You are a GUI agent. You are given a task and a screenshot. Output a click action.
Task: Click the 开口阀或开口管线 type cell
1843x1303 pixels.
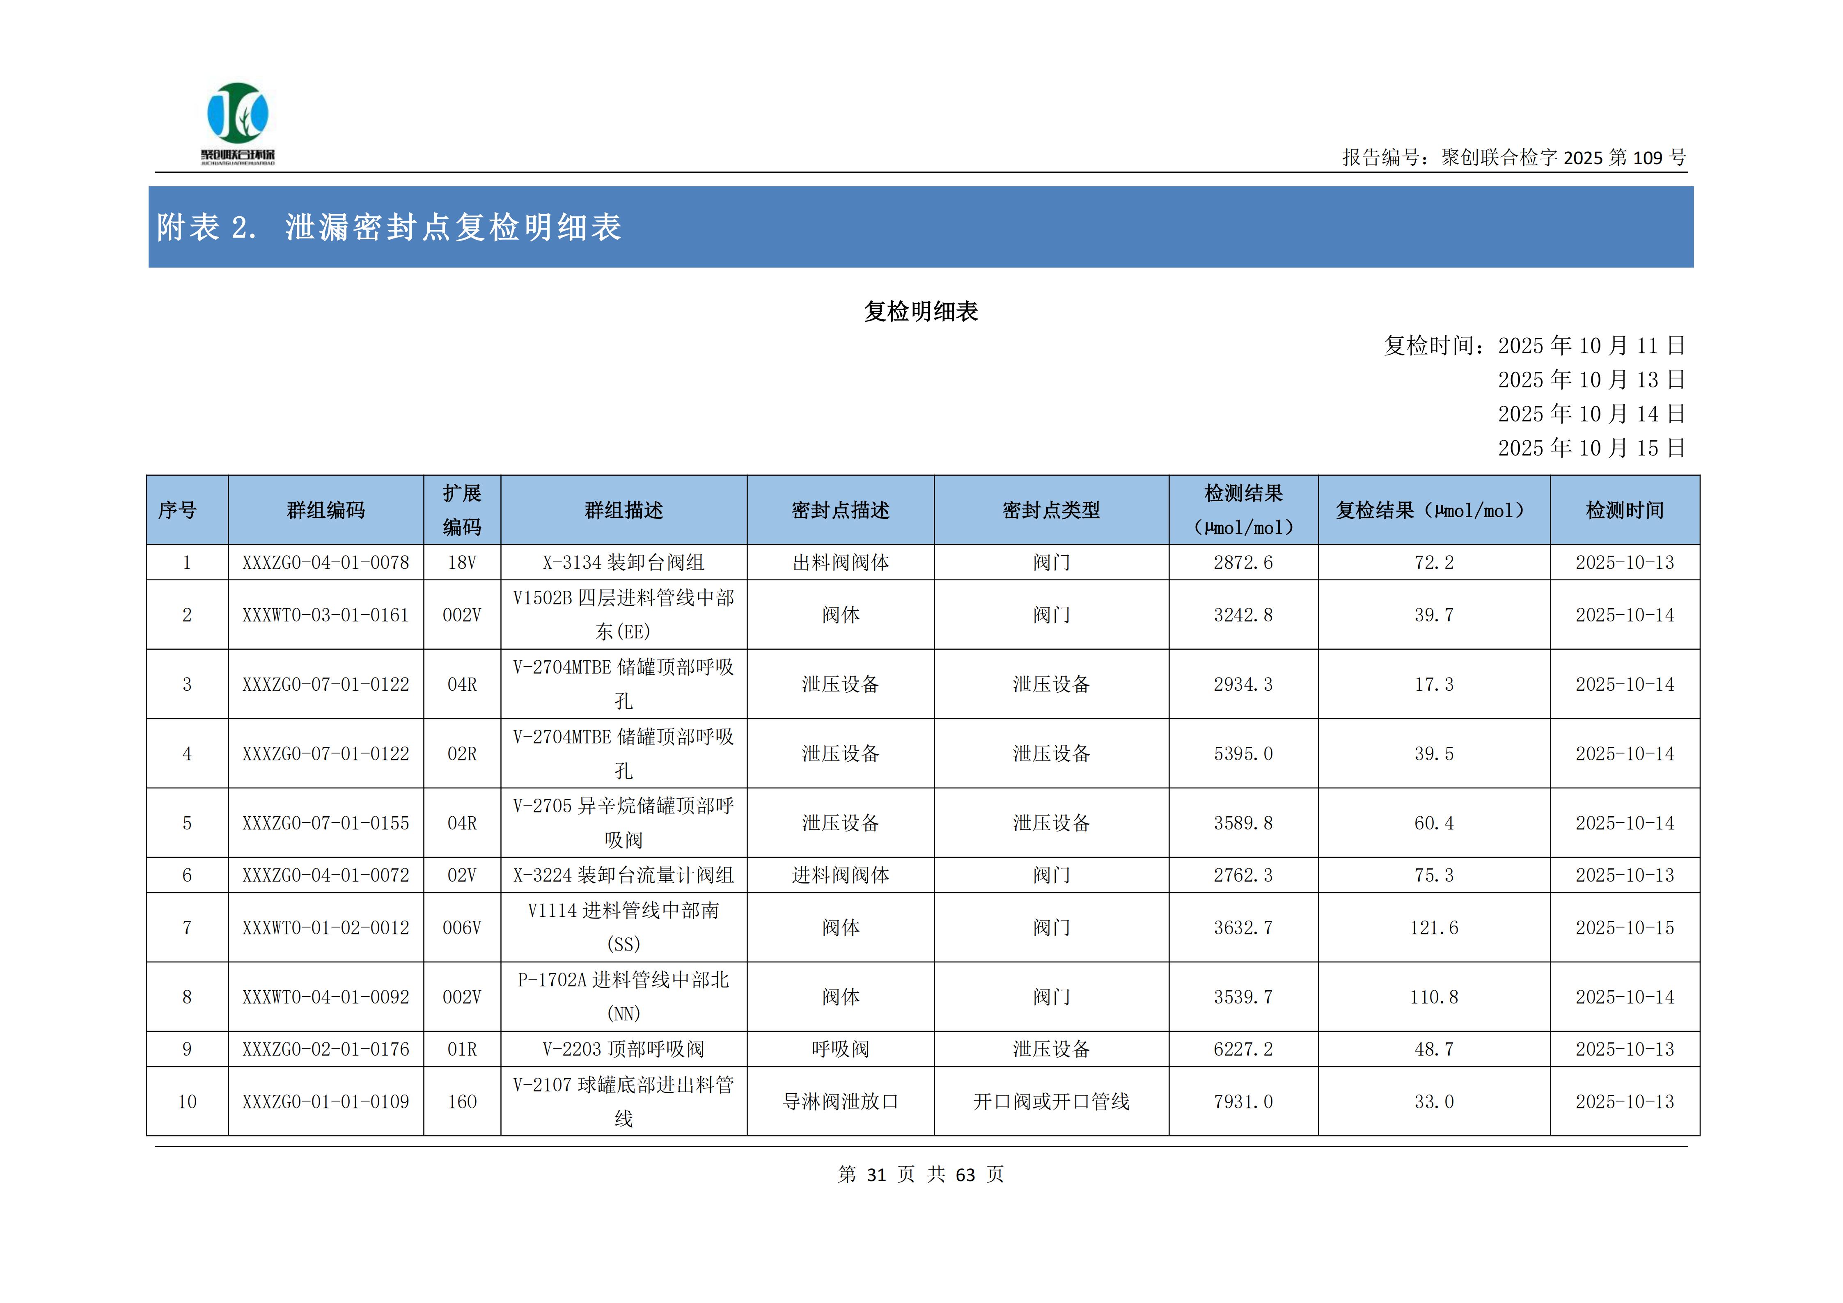click(x=1051, y=1101)
